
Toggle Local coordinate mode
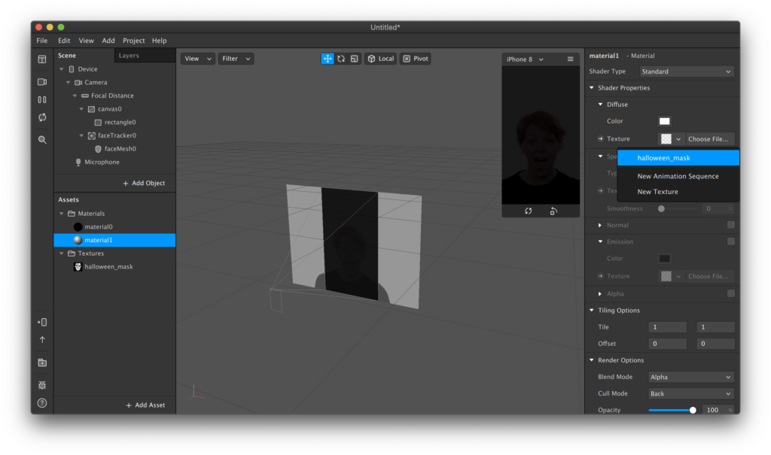(x=380, y=59)
